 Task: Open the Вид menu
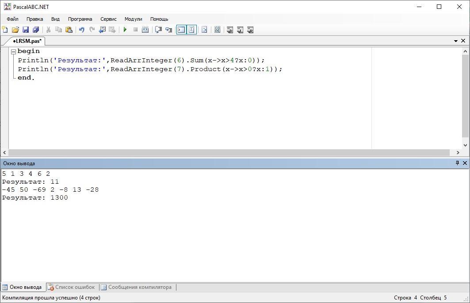click(55, 19)
